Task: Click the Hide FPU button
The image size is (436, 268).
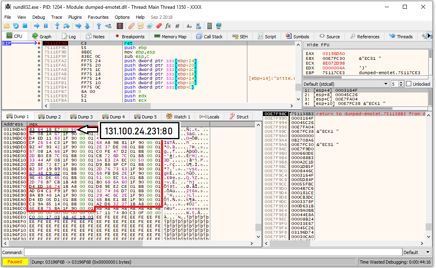Action: pos(318,45)
